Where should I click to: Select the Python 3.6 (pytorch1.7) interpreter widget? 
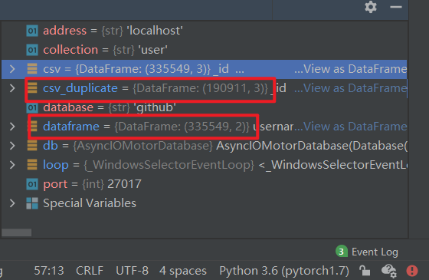point(284,271)
